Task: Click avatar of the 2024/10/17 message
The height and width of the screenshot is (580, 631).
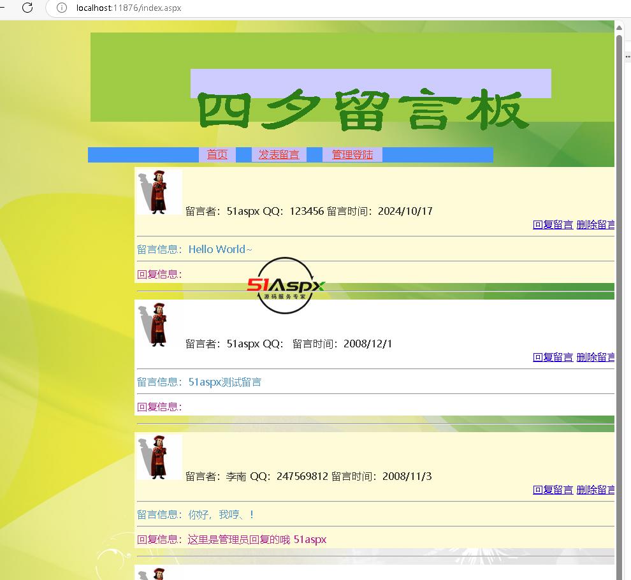Action: [x=159, y=192]
